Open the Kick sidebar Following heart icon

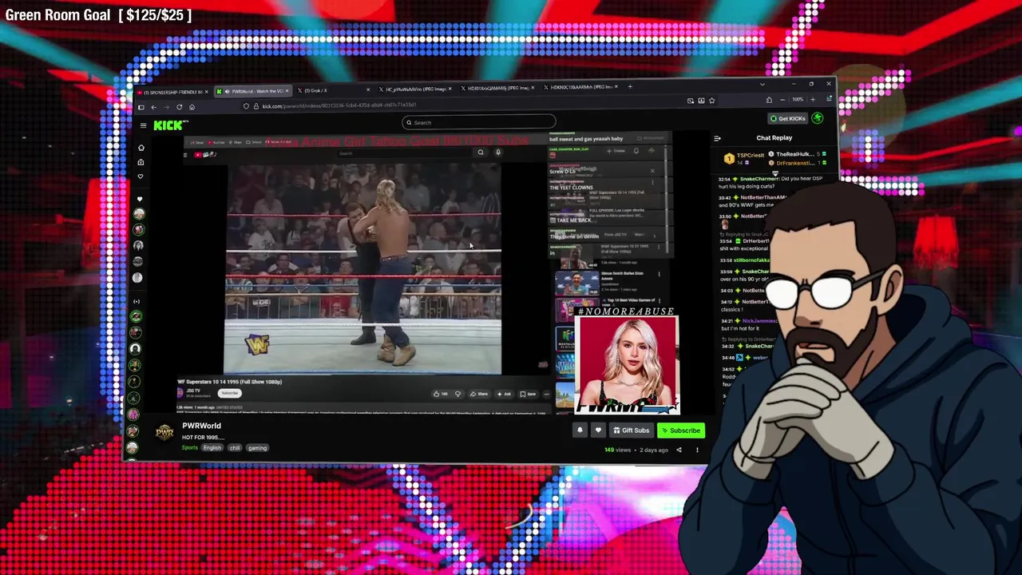click(141, 176)
